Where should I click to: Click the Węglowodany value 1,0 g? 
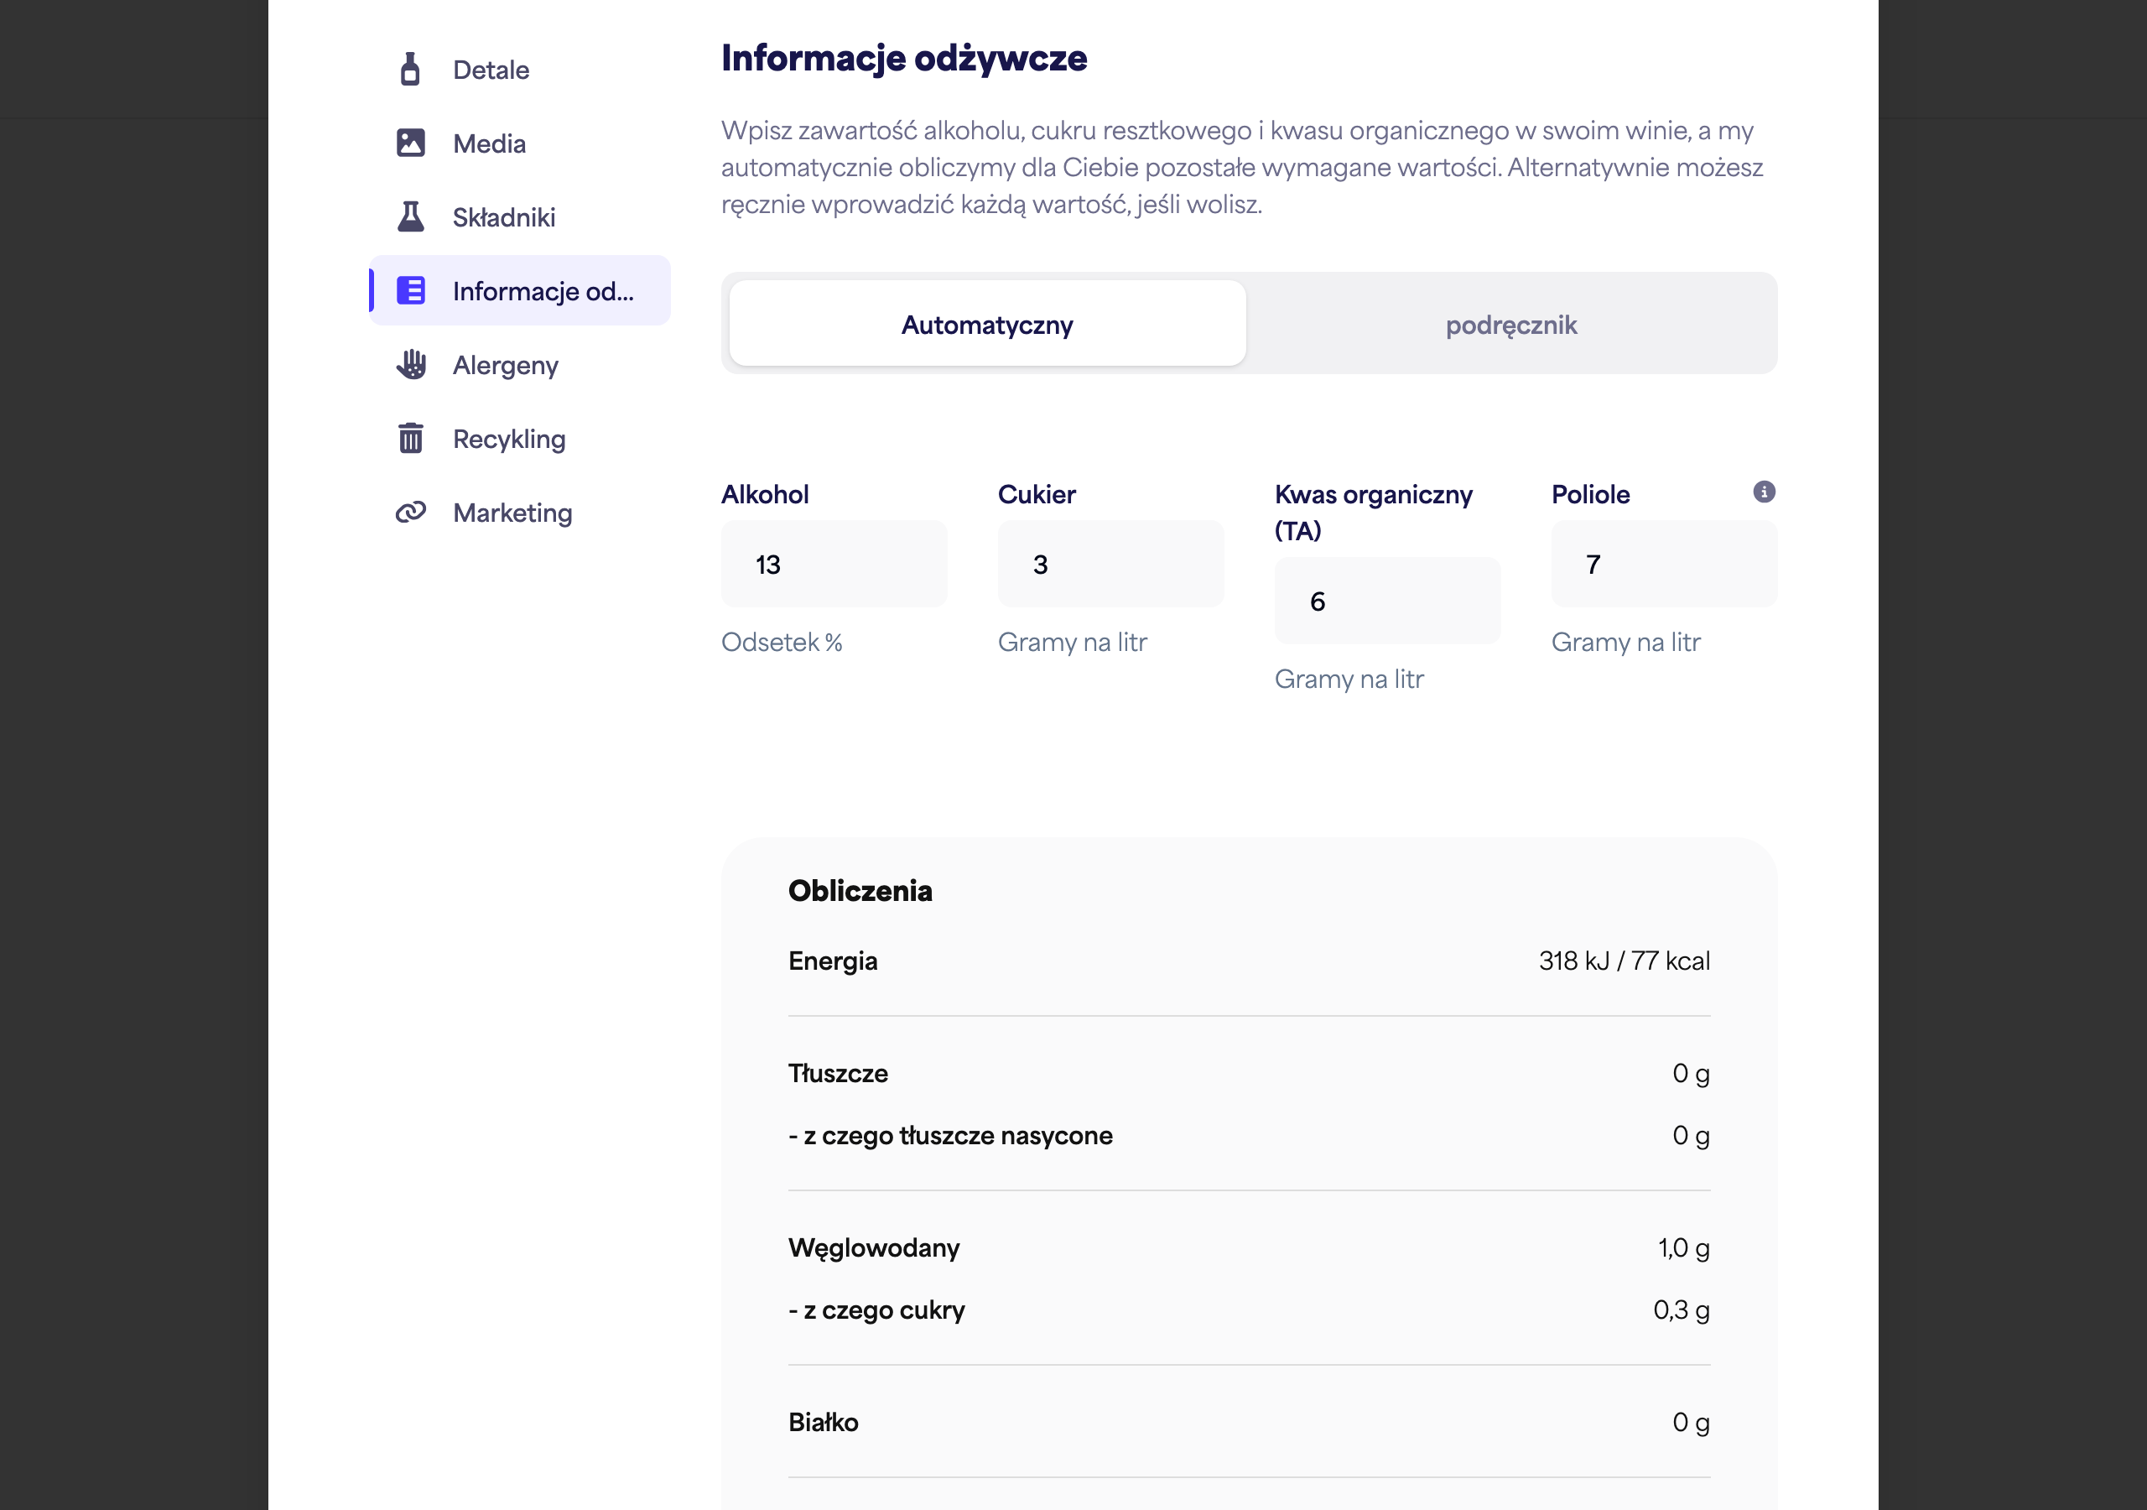(1684, 1248)
